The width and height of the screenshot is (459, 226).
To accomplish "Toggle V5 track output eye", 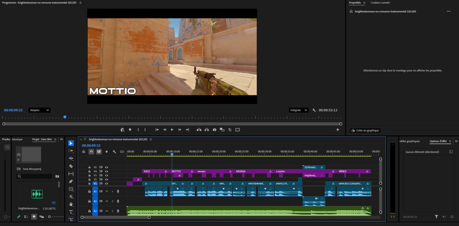I will [107, 167].
